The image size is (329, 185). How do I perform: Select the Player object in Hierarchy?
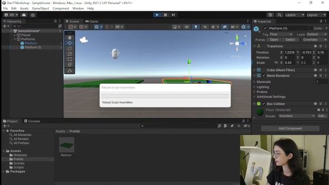26,35
